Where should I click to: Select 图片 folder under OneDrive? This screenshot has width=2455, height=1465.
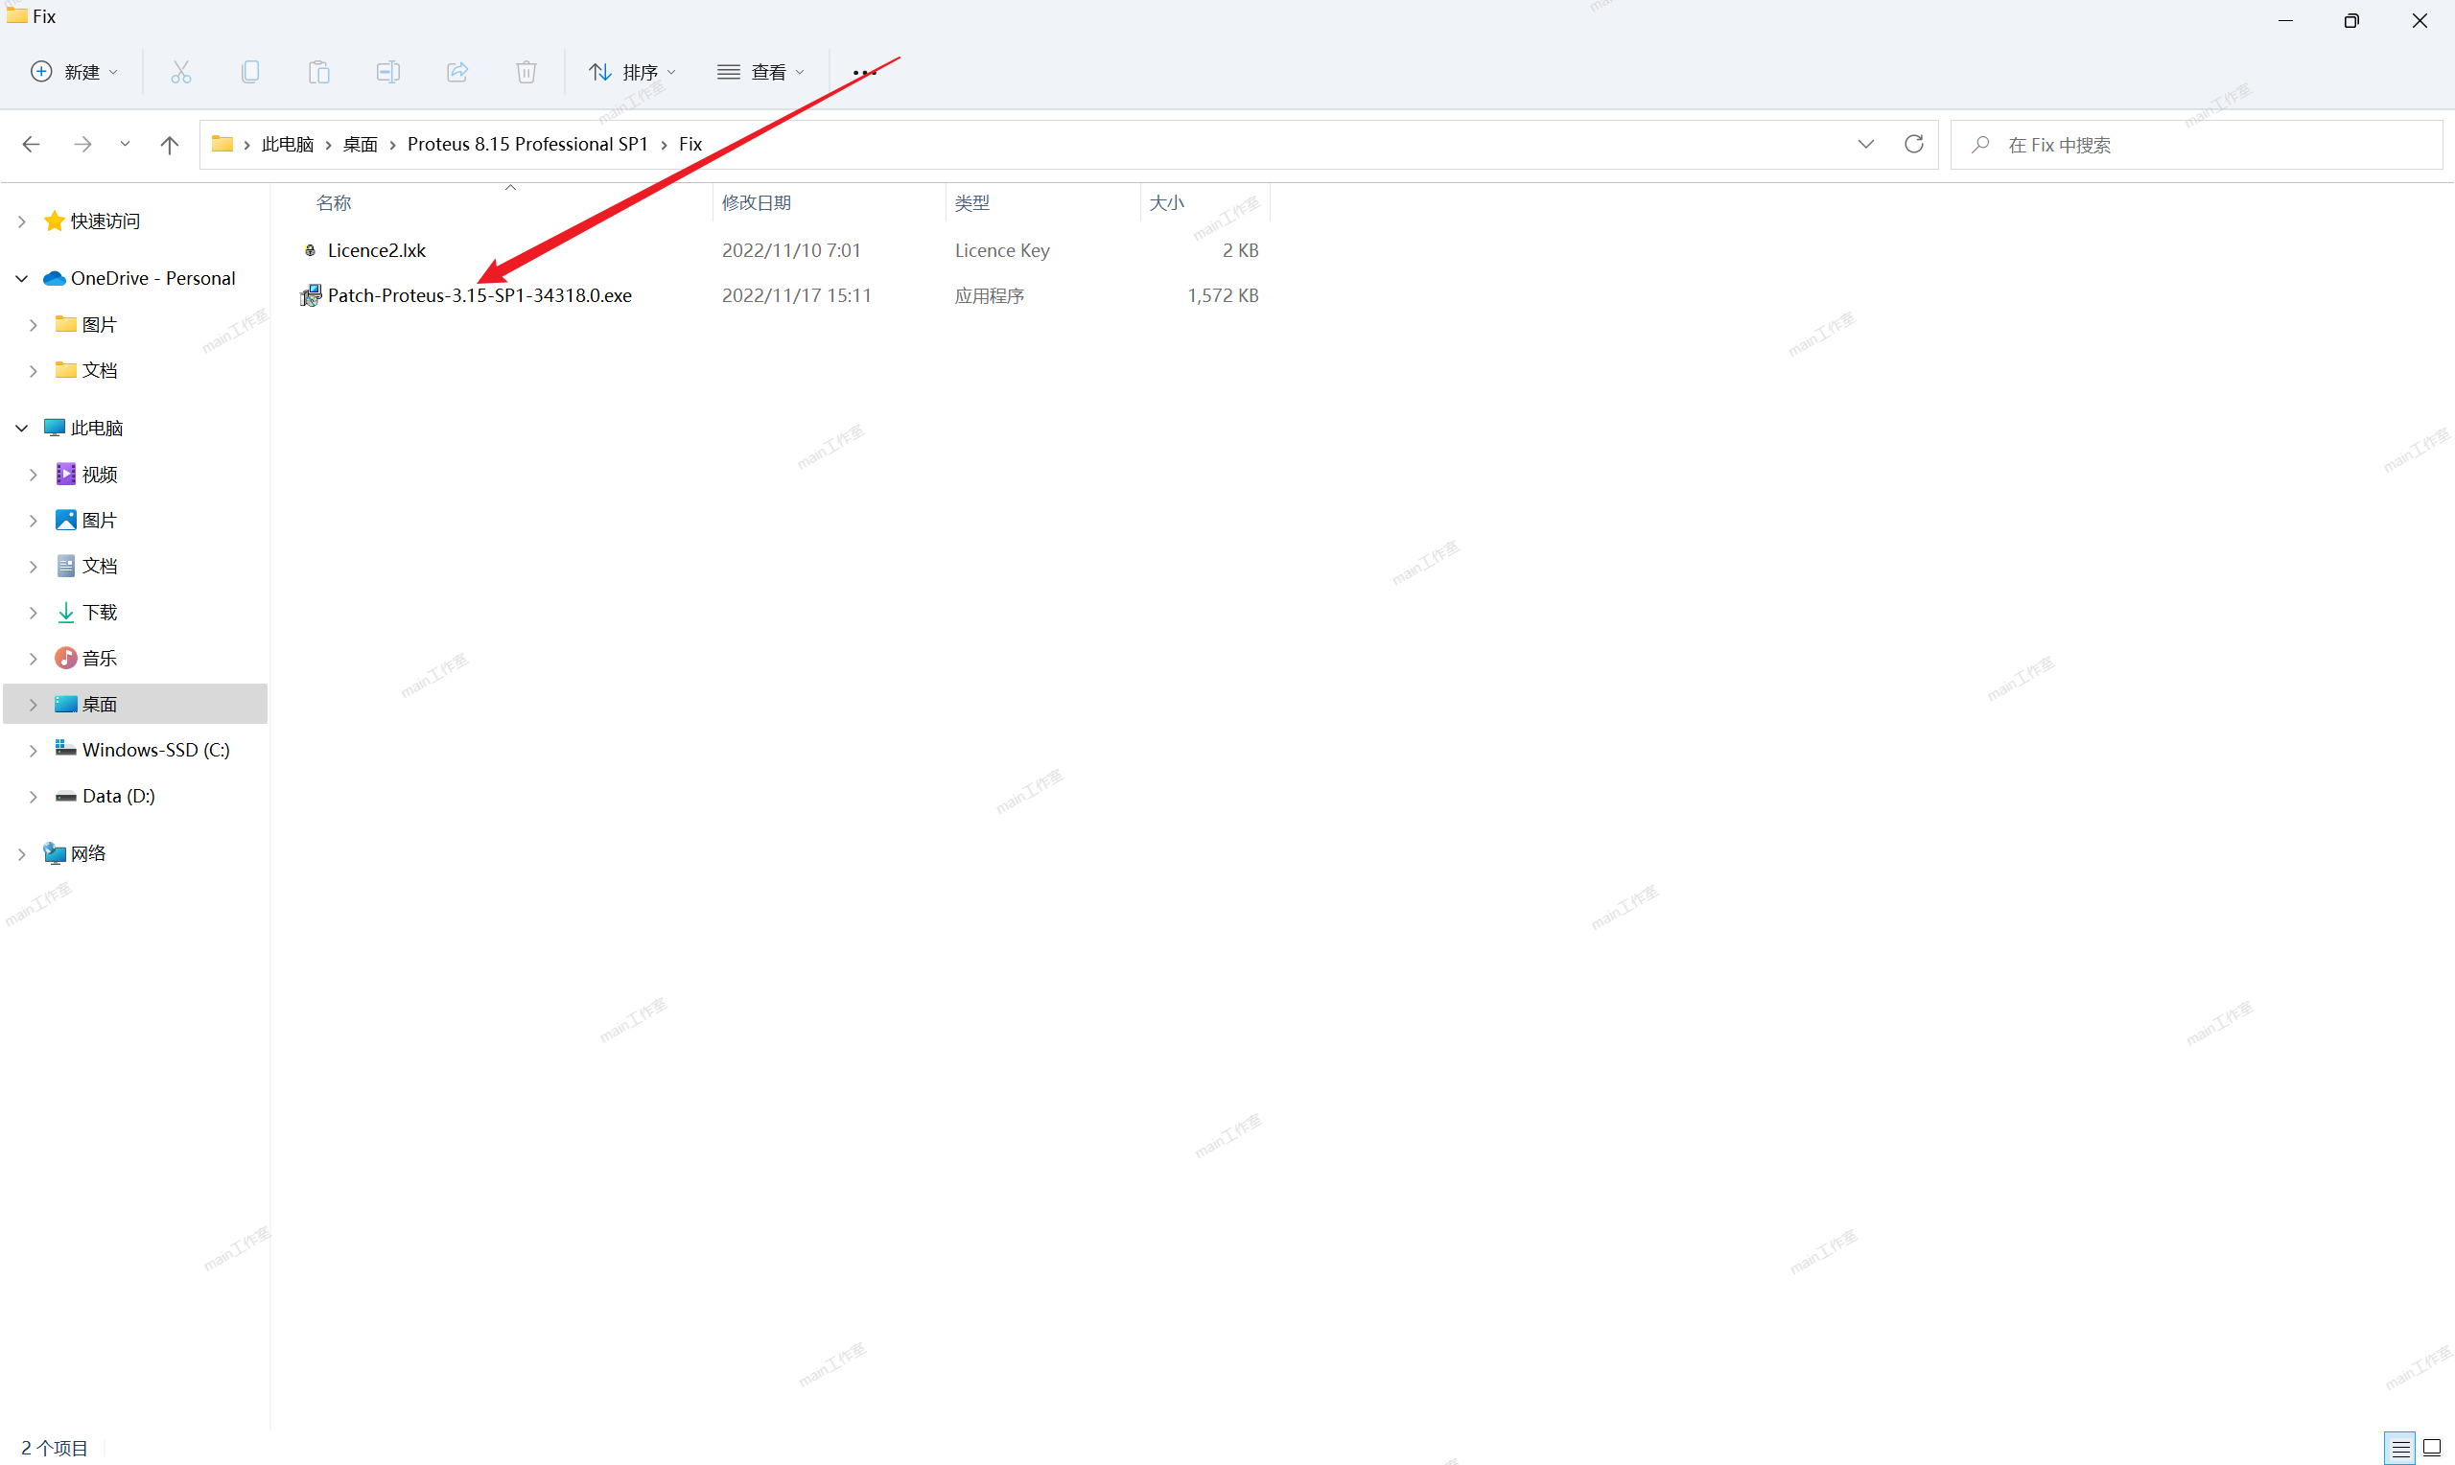point(100,325)
